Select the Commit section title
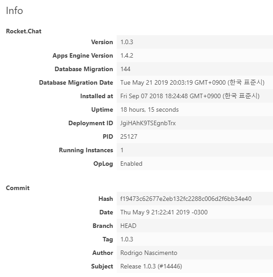 tap(18, 188)
